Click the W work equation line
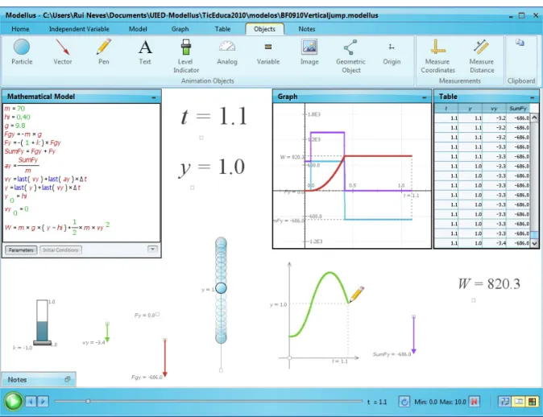Image resolution: width=543 pixels, height=417 pixels. [57, 226]
